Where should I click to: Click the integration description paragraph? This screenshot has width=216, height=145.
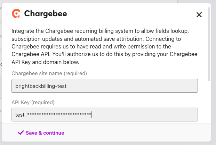pyautogui.click(x=104, y=46)
